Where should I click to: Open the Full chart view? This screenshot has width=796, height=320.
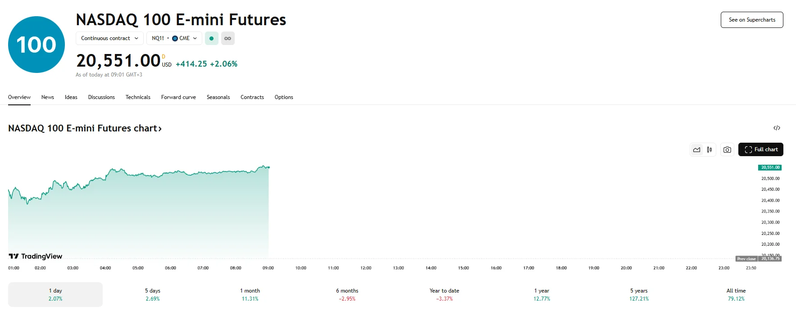coord(760,149)
